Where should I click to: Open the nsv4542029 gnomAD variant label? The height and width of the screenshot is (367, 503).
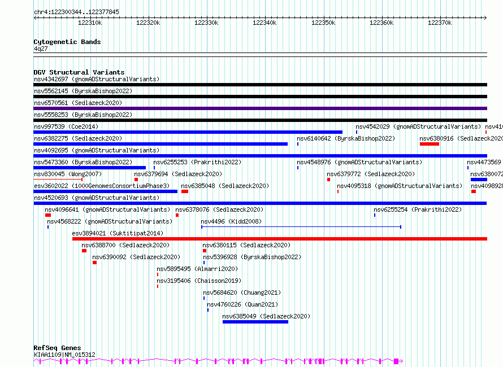click(418, 126)
